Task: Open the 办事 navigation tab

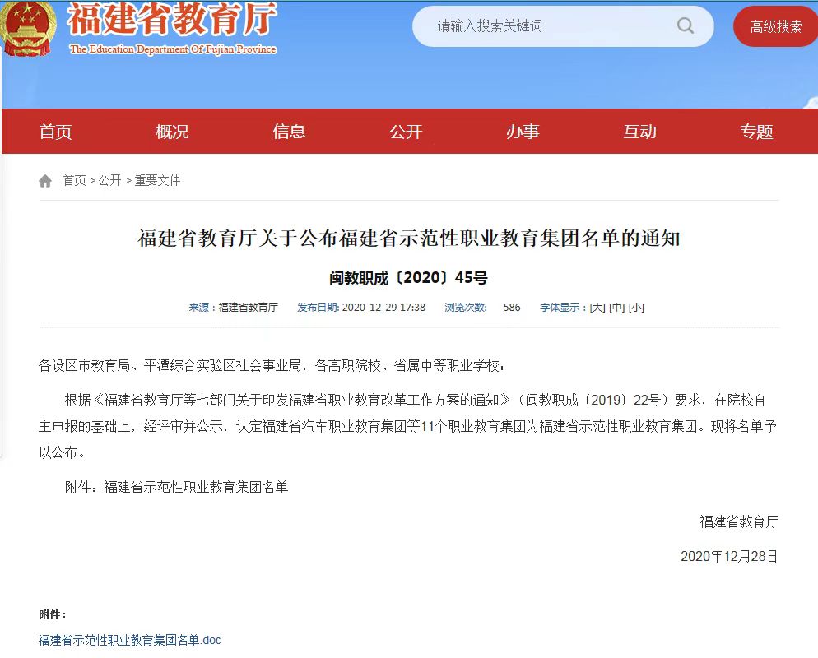Action: click(523, 132)
